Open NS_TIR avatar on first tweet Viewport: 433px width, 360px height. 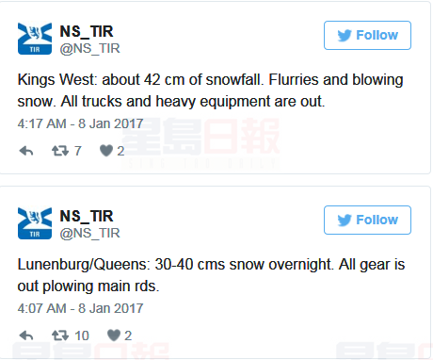35,39
